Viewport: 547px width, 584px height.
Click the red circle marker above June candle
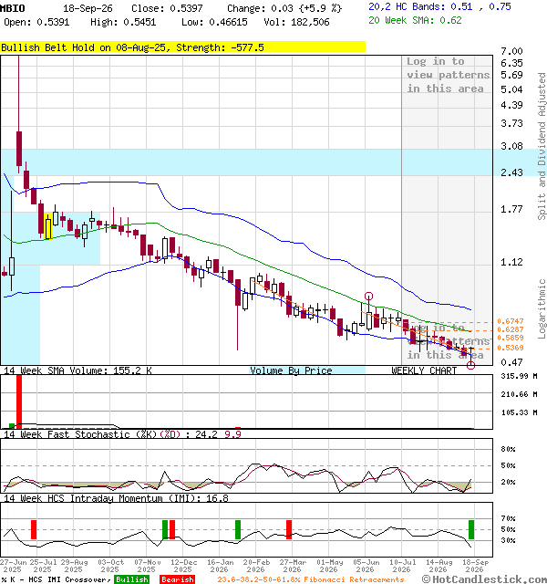[368, 297]
